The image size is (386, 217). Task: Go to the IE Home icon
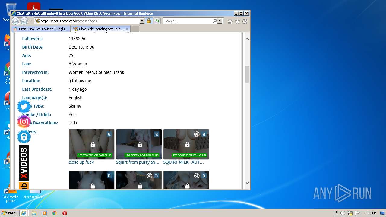tap(230, 21)
